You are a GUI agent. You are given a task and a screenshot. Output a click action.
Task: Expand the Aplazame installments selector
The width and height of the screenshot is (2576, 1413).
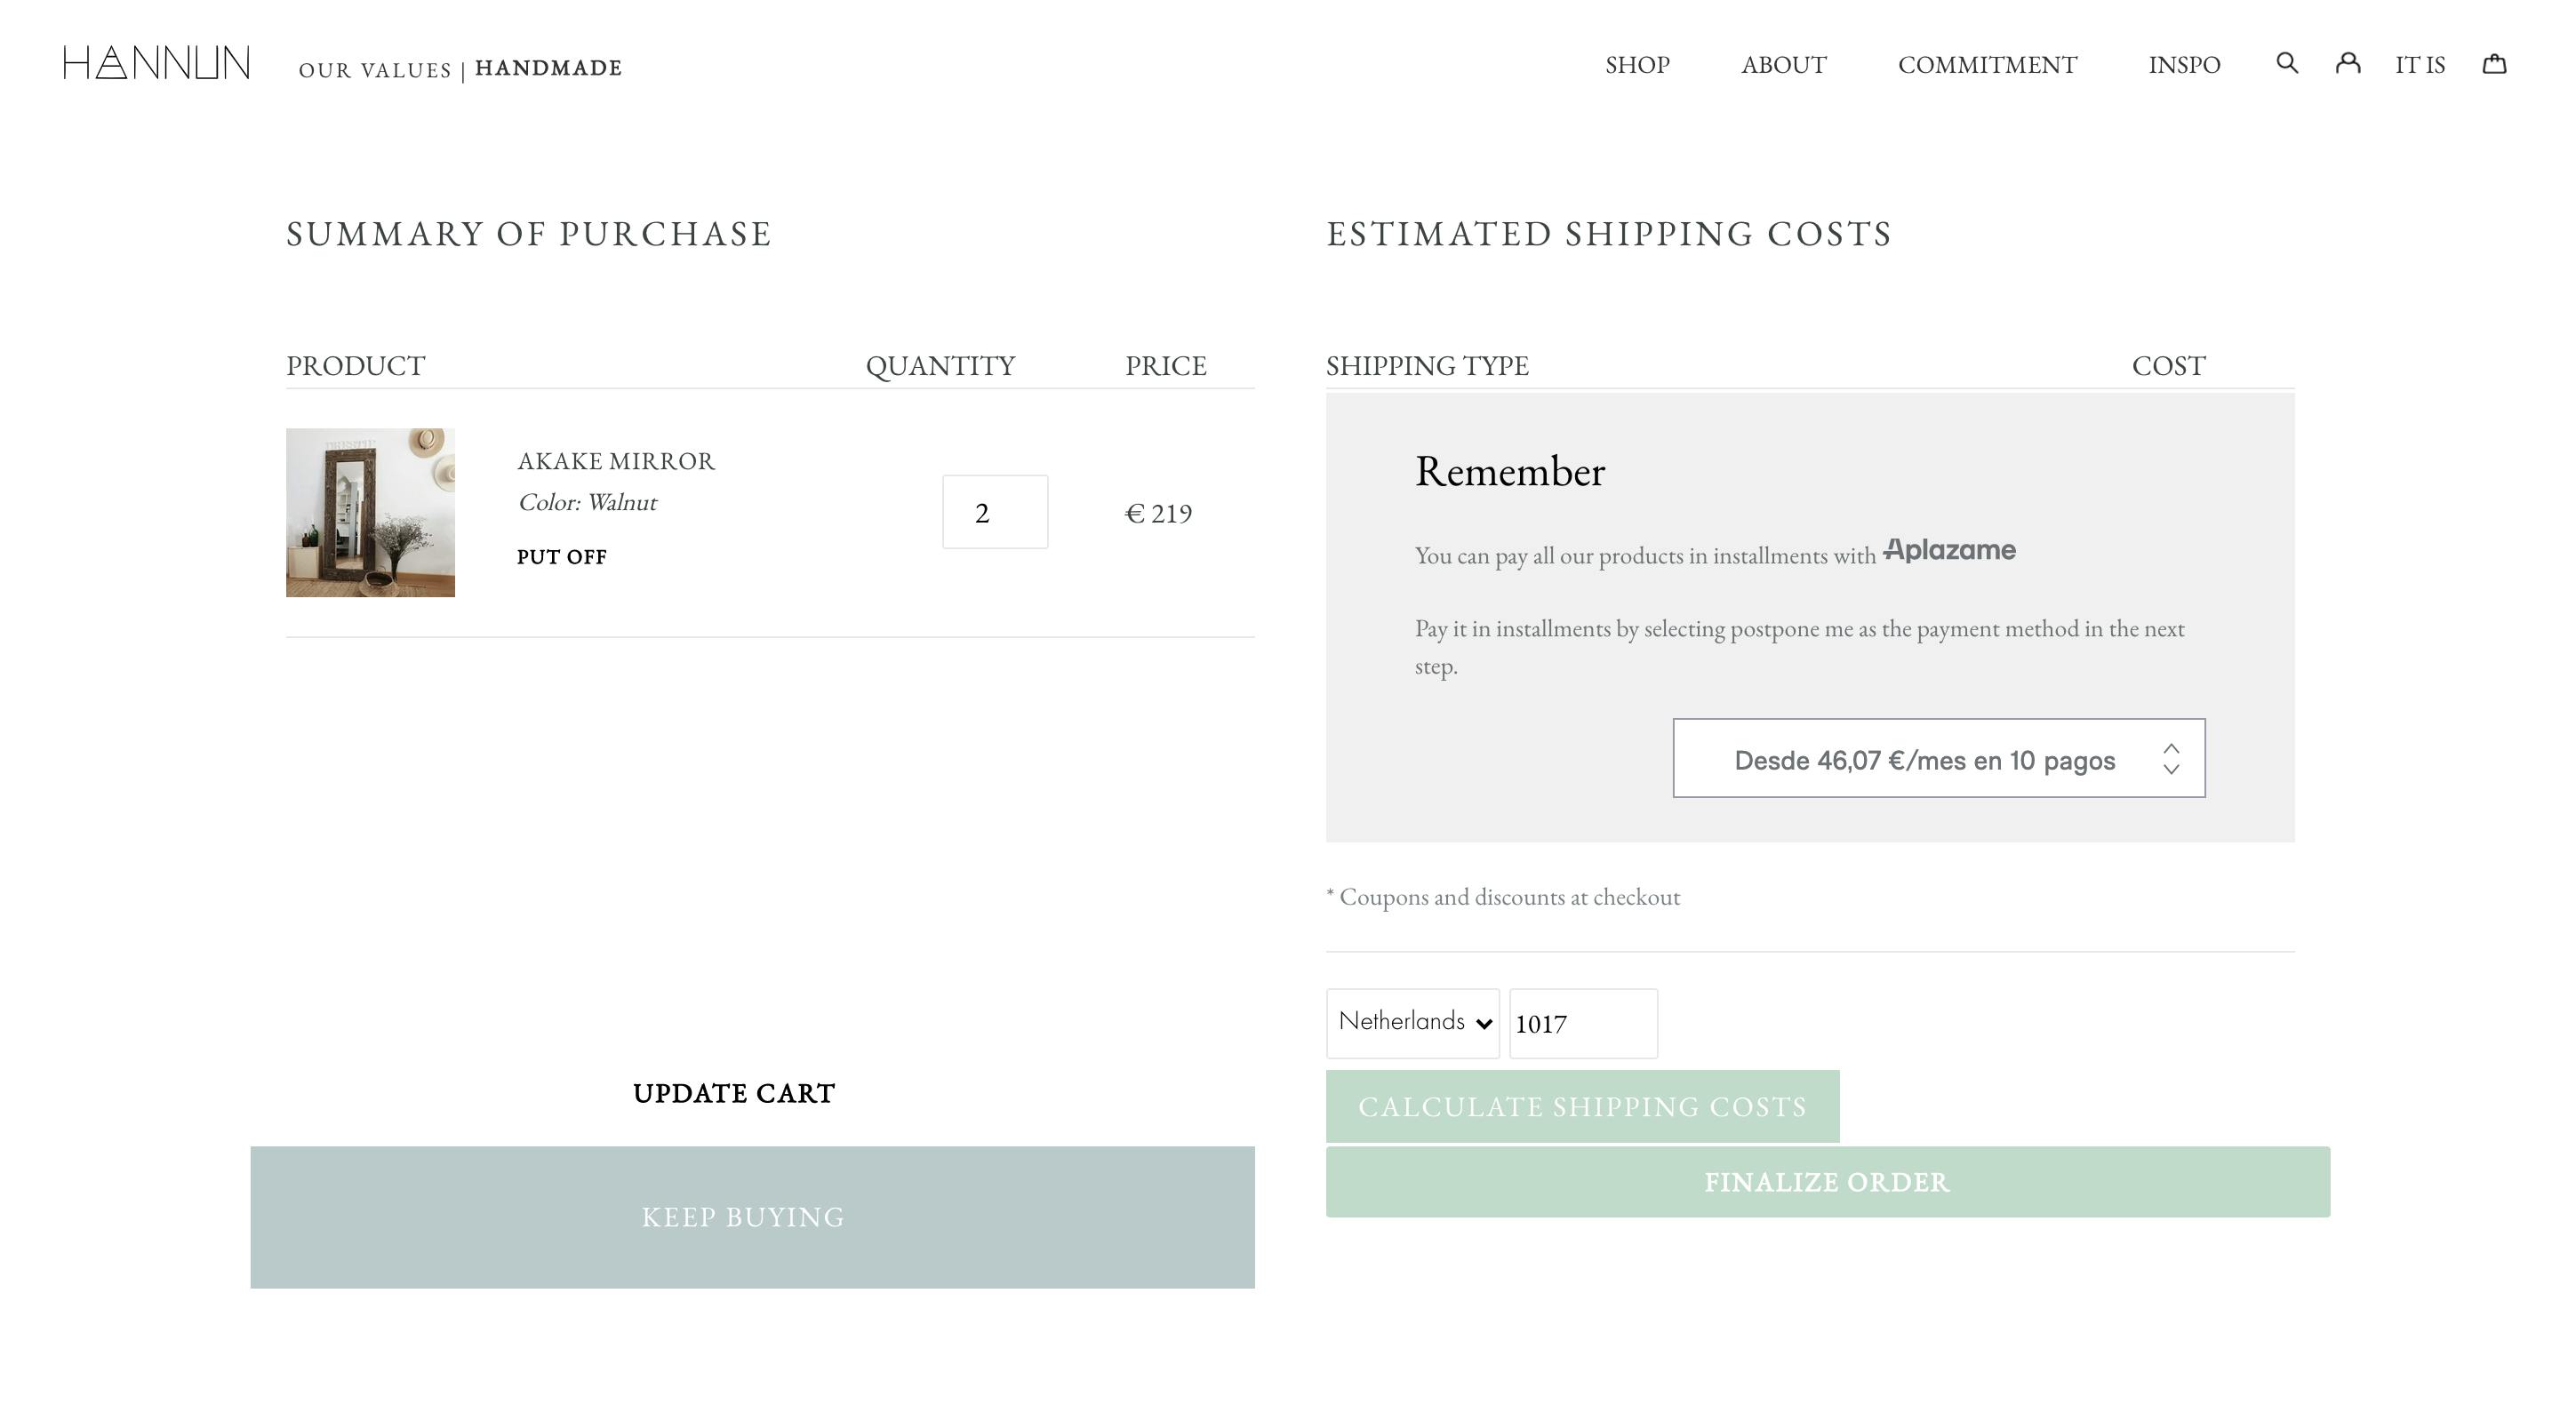pyautogui.click(x=1938, y=758)
